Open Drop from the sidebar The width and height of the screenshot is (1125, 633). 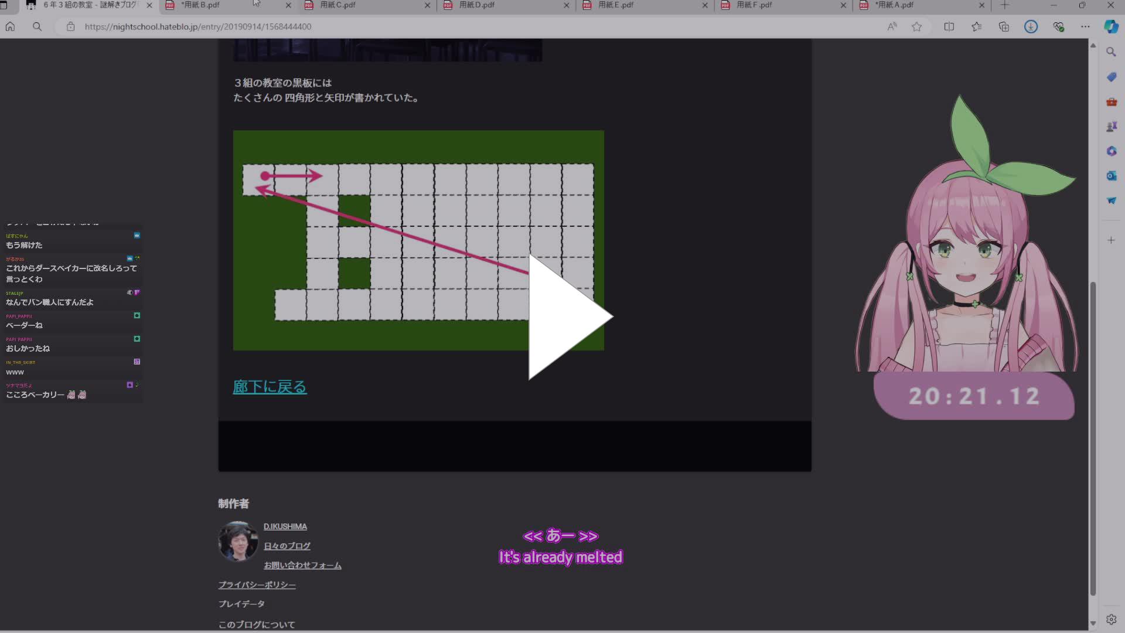pyautogui.click(x=1111, y=200)
